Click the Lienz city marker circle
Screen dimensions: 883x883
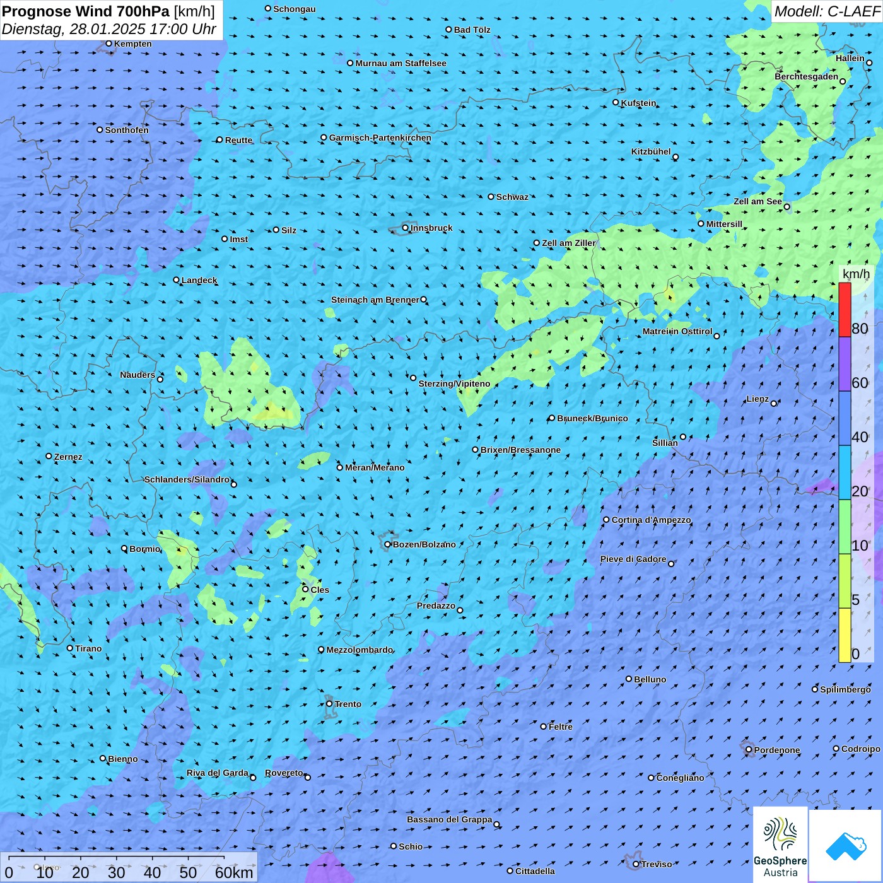tap(774, 403)
